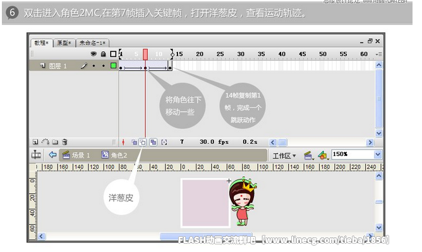
Task: Open the Edit Scene dropdown
Action: coord(308,155)
